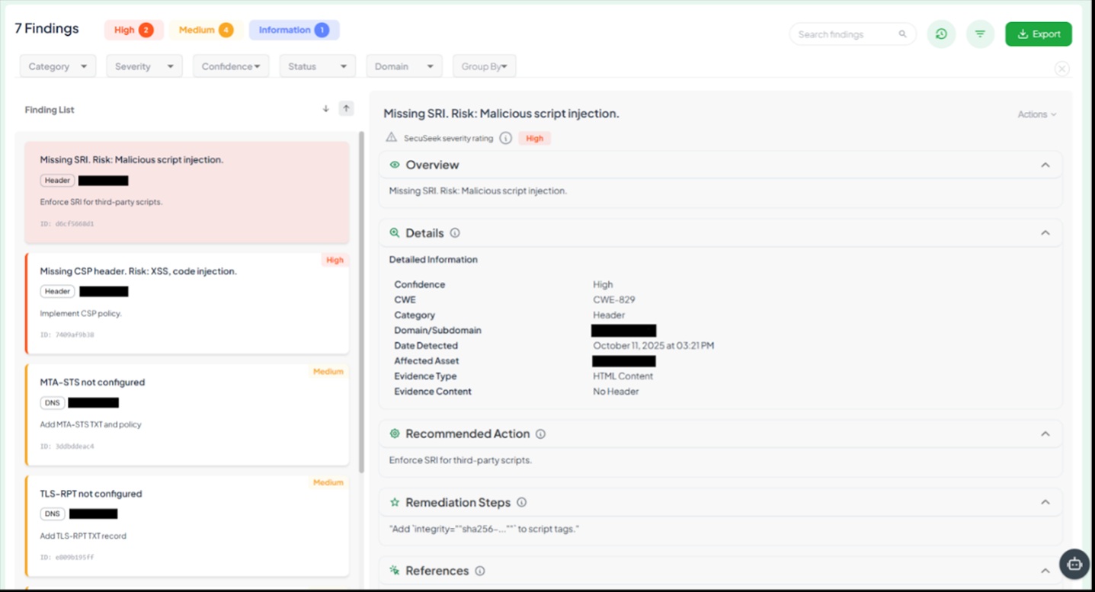The image size is (1095, 592).
Task: Click the Export button
Action: [x=1038, y=34]
